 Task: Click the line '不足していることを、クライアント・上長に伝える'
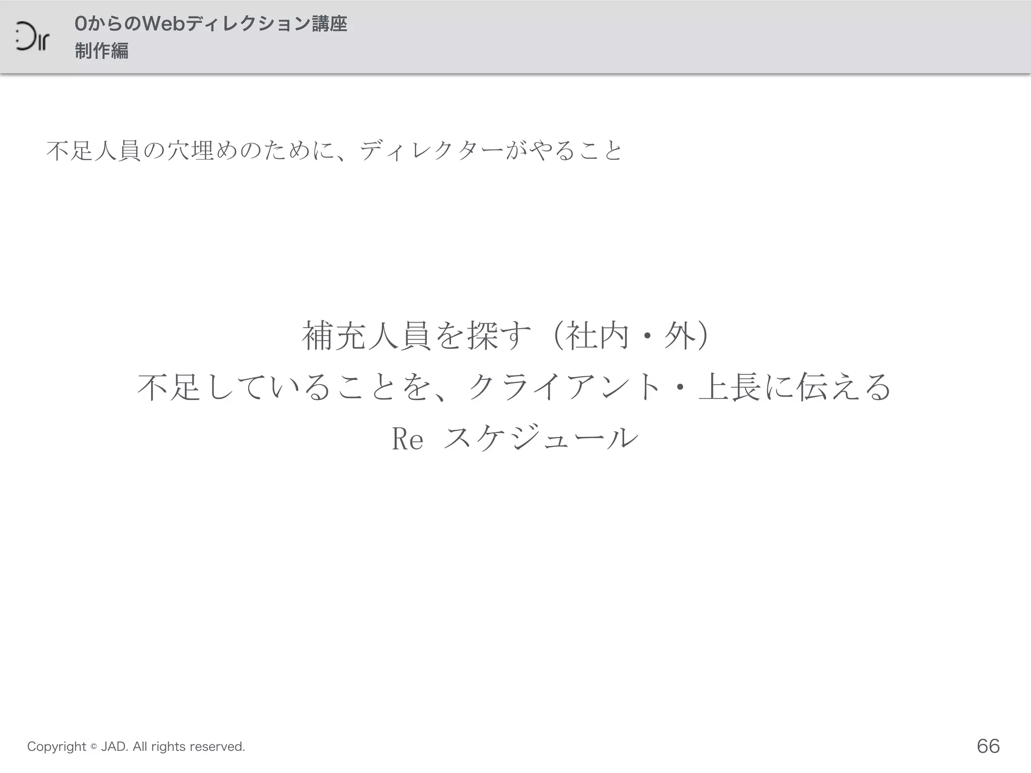[515, 387]
